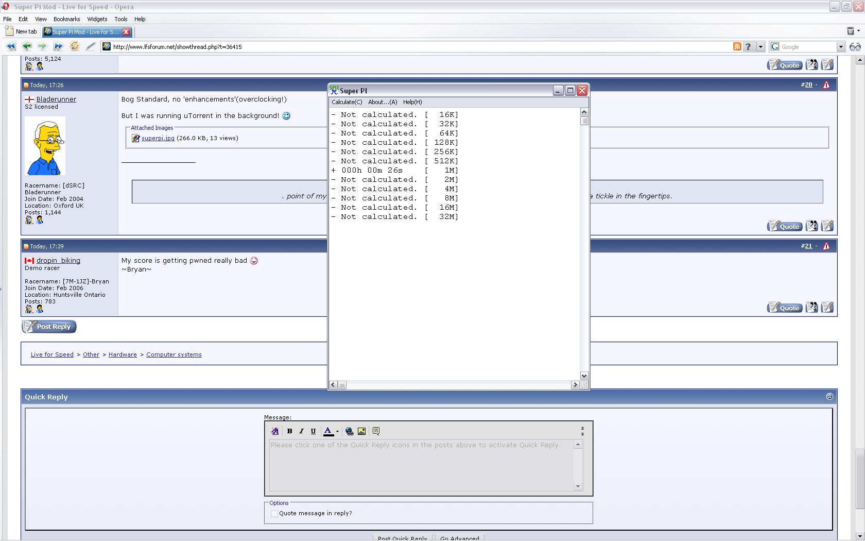Viewport: 865px width, 541px height.
Task: Collapse the Quick Reply panel
Action: click(x=829, y=396)
